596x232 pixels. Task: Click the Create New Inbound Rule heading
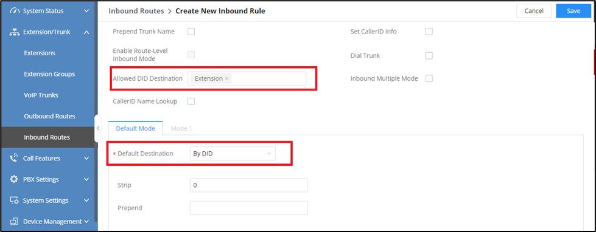click(220, 11)
